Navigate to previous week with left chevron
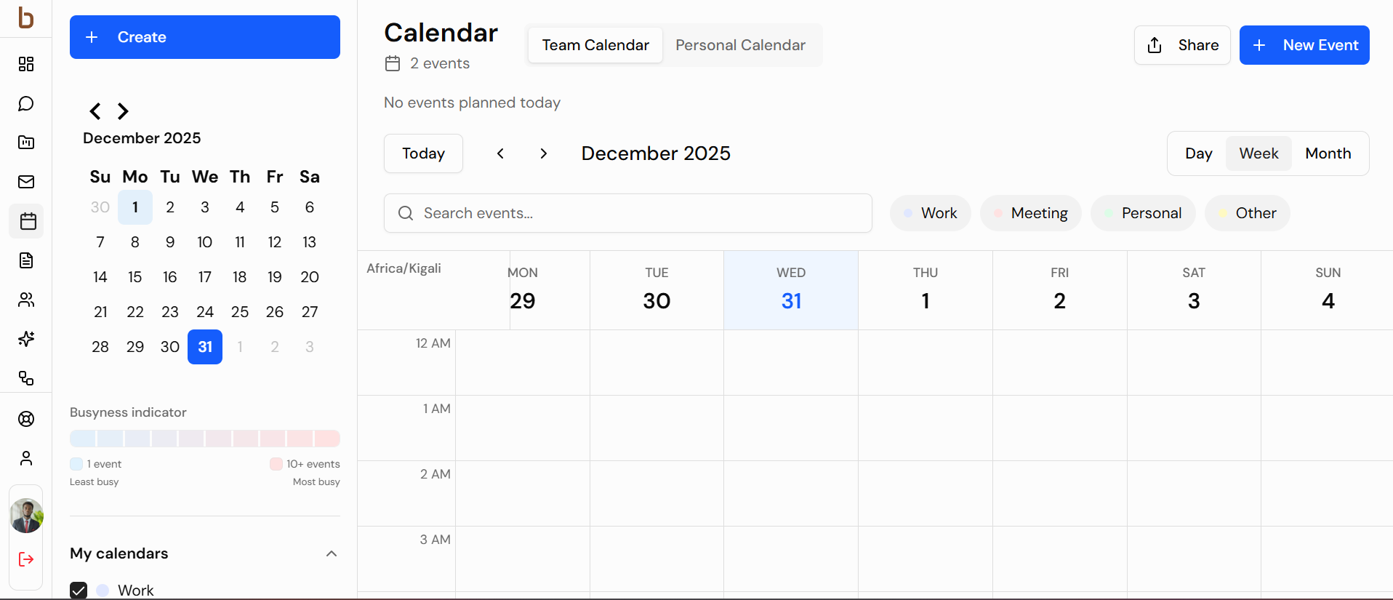1393x600 pixels. (500, 153)
